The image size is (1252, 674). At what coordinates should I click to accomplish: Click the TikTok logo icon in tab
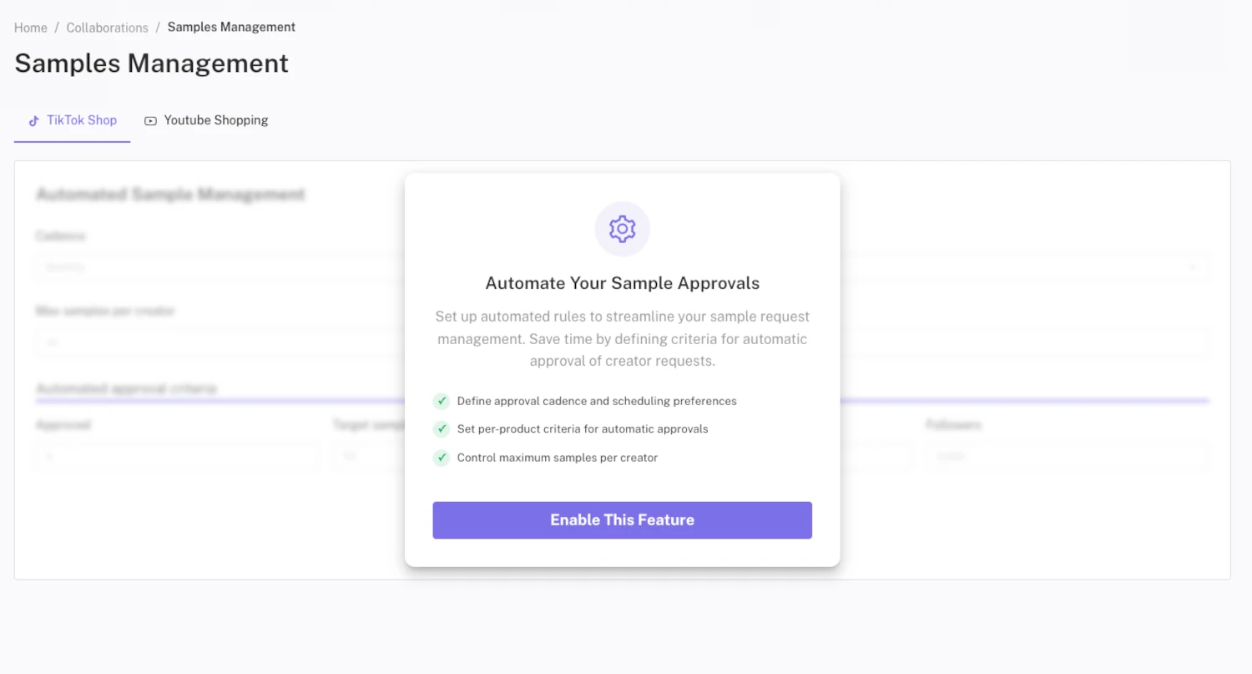click(34, 120)
